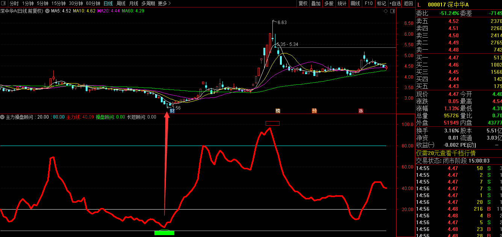Click the 榜 marker icon on chart
The height and width of the screenshot is (237, 502).
[x=278, y=111]
